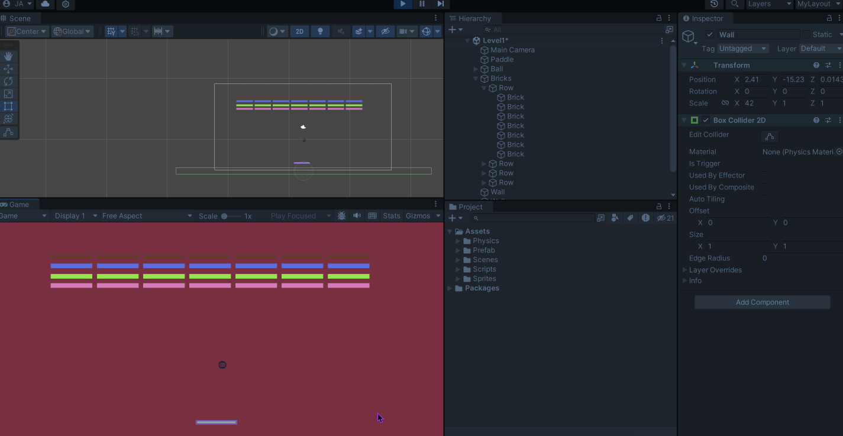
Task: Toggle the Static checkbox for Wall
Action: (x=806, y=35)
